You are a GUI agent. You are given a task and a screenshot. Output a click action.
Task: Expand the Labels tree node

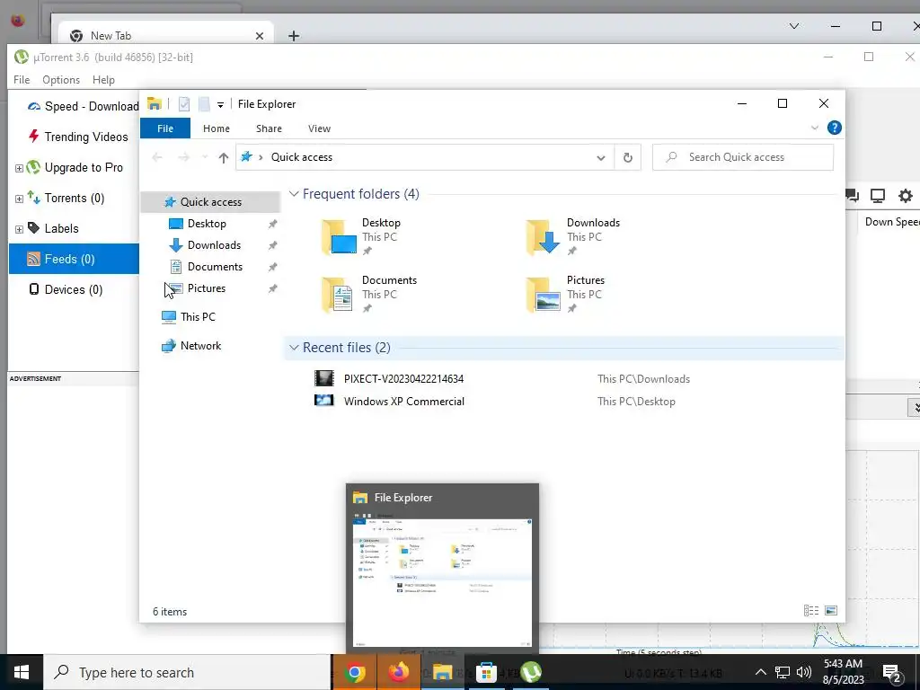point(19,229)
